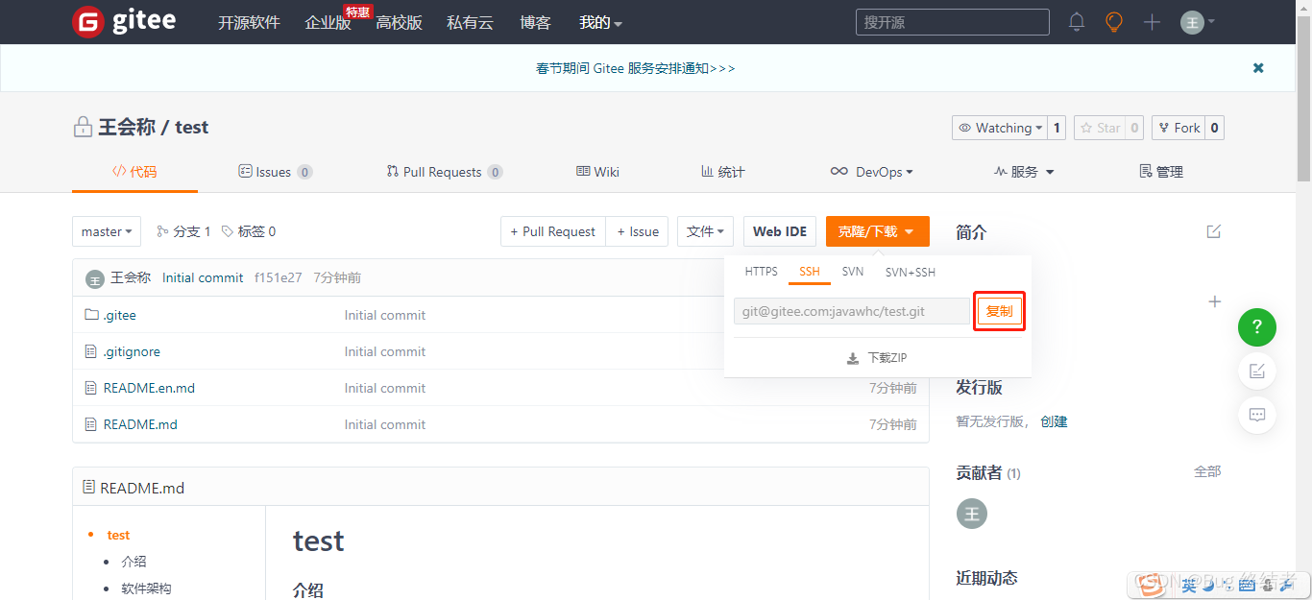Click the floating feedback edit icon
This screenshot has height=600, width=1312.
pyautogui.click(x=1257, y=371)
